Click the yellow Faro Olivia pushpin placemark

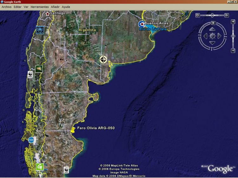point(73,130)
